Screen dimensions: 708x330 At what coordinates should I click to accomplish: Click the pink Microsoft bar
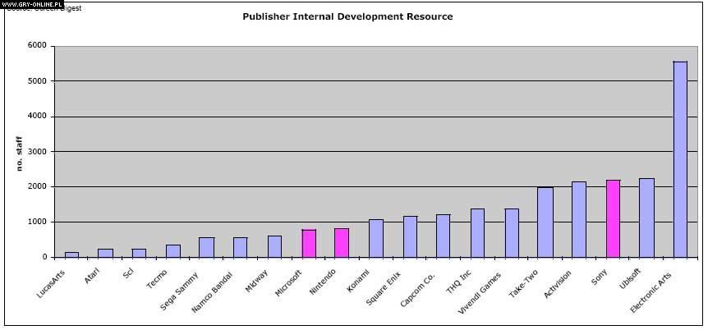tap(309, 243)
